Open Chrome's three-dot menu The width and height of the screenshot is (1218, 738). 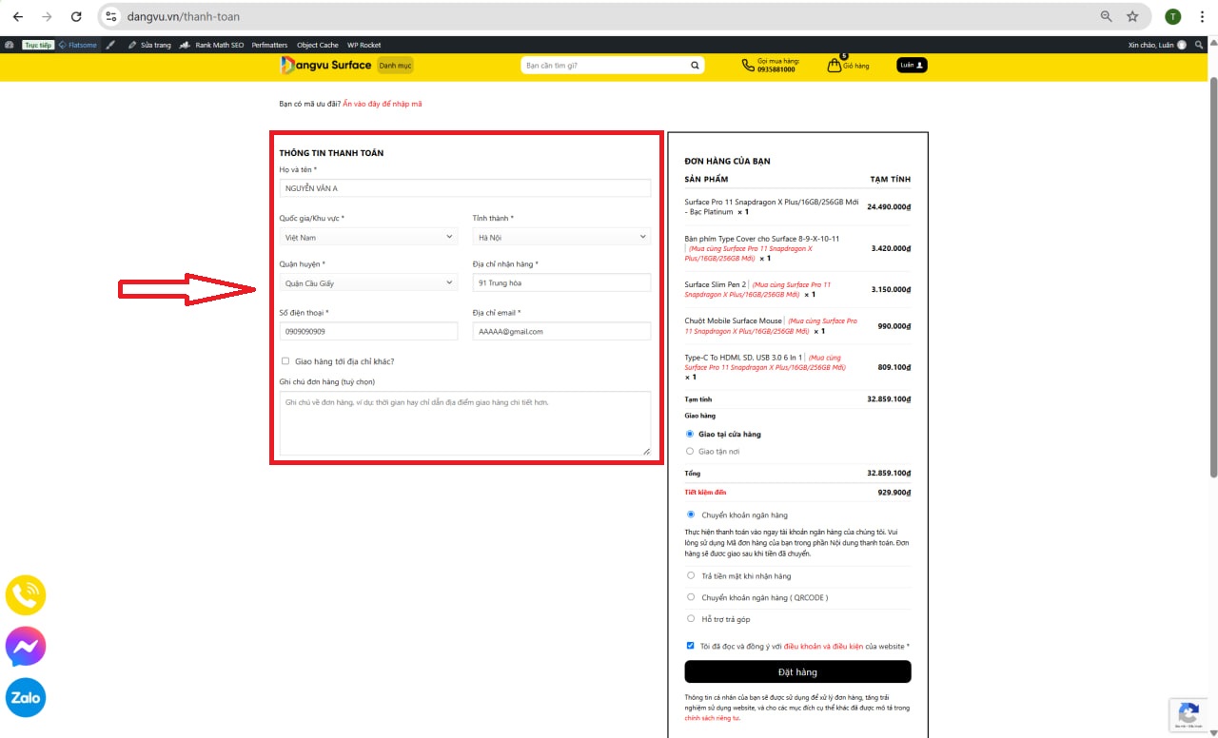[1201, 16]
